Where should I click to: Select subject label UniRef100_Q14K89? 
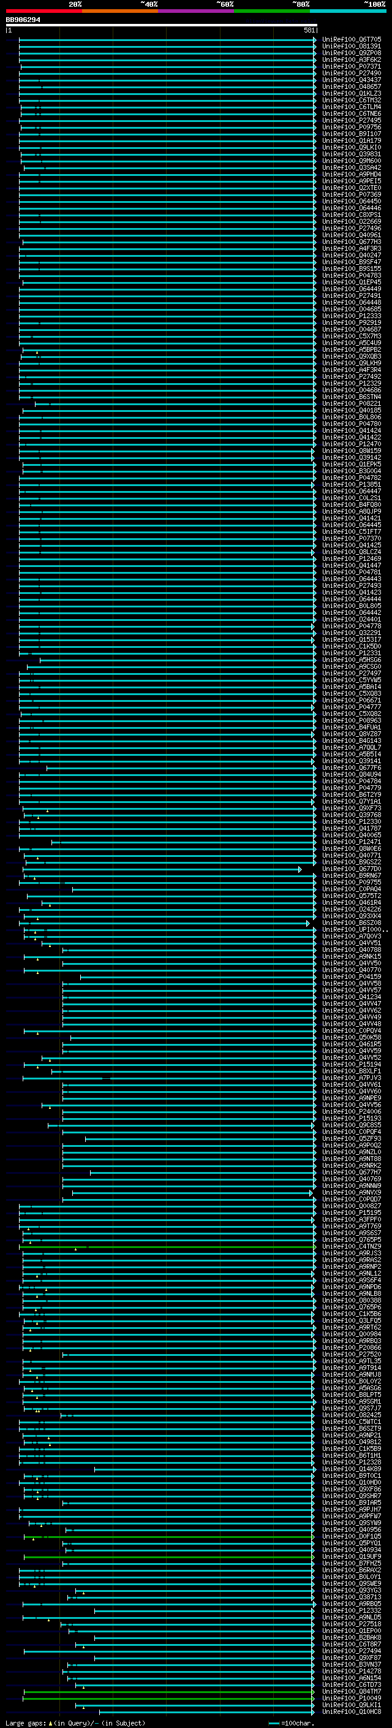point(351,1469)
